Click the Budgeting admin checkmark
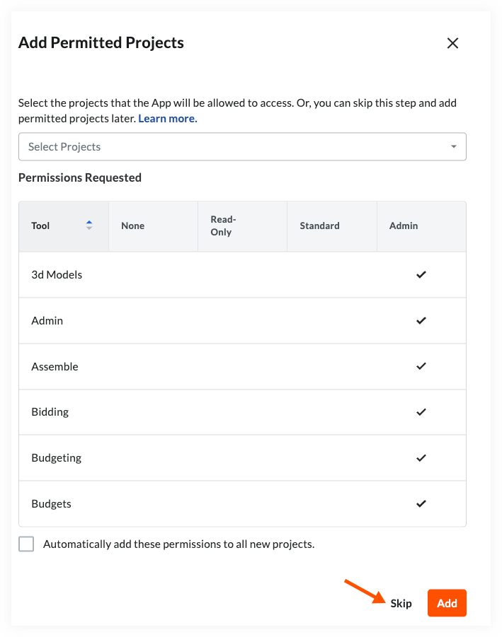Viewport: 502px width, 637px height. click(421, 457)
